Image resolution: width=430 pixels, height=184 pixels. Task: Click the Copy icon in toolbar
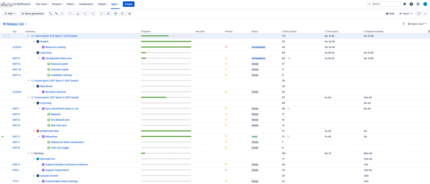coord(115,13)
